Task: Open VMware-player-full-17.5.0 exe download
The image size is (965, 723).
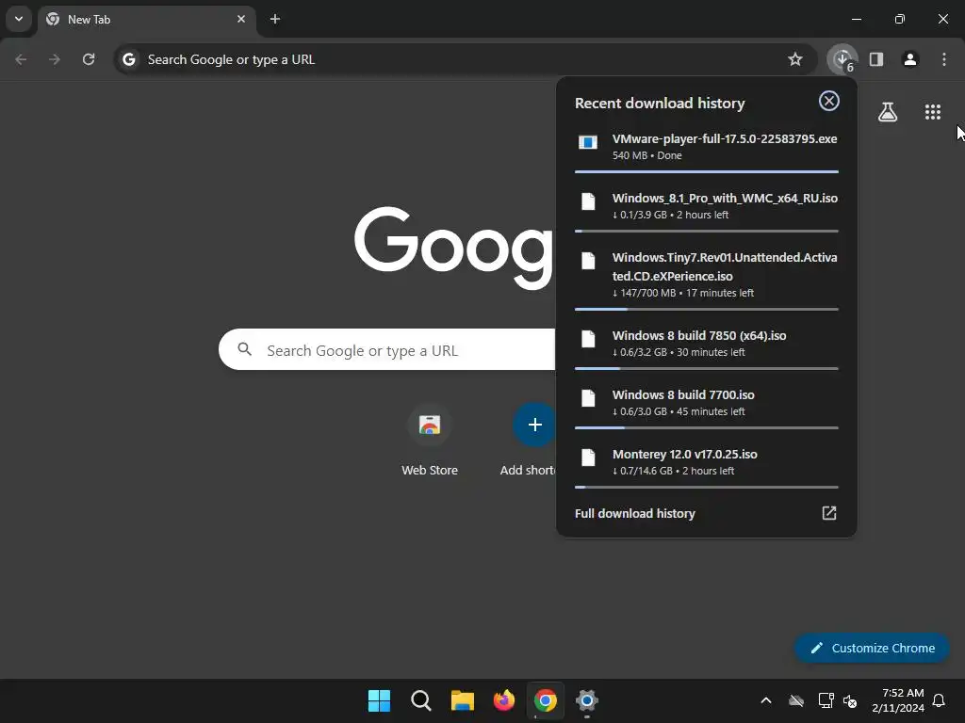Action: click(x=707, y=148)
